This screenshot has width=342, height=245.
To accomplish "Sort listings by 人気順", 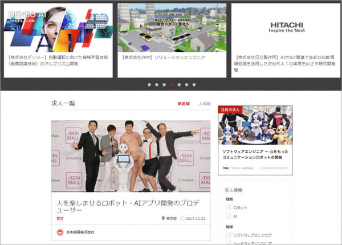I will click(205, 104).
